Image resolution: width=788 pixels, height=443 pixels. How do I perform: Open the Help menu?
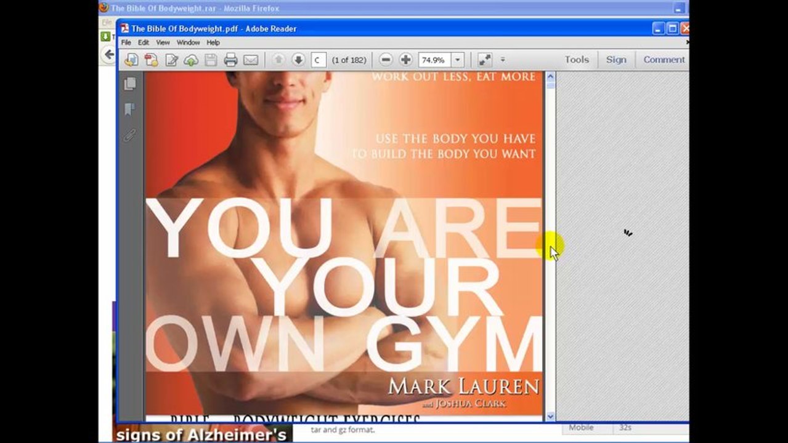tap(213, 42)
